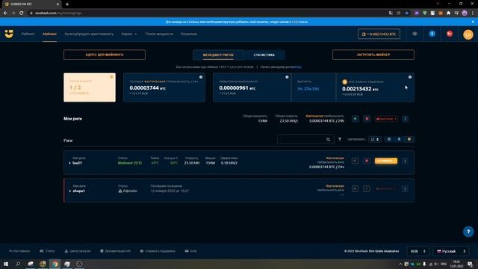Click the red stop button for rig leo21
The image size is (478, 269).
point(367,161)
